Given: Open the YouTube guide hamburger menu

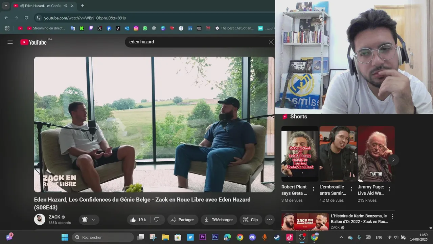Looking at the screenshot, I should point(10,42).
